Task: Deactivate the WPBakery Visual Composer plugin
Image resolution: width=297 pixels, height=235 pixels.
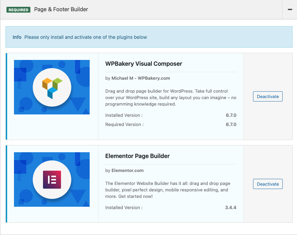Action: [268, 96]
